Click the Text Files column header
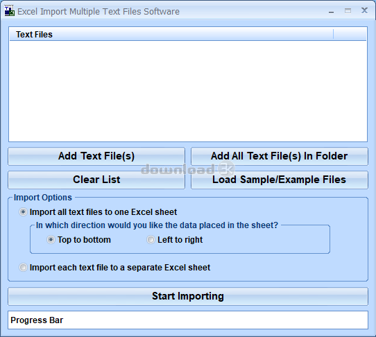Image resolution: width=376 pixels, height=337 pixels. click(171, 34)
